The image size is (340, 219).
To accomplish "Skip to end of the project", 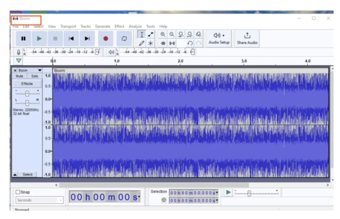I will [87, 39].
